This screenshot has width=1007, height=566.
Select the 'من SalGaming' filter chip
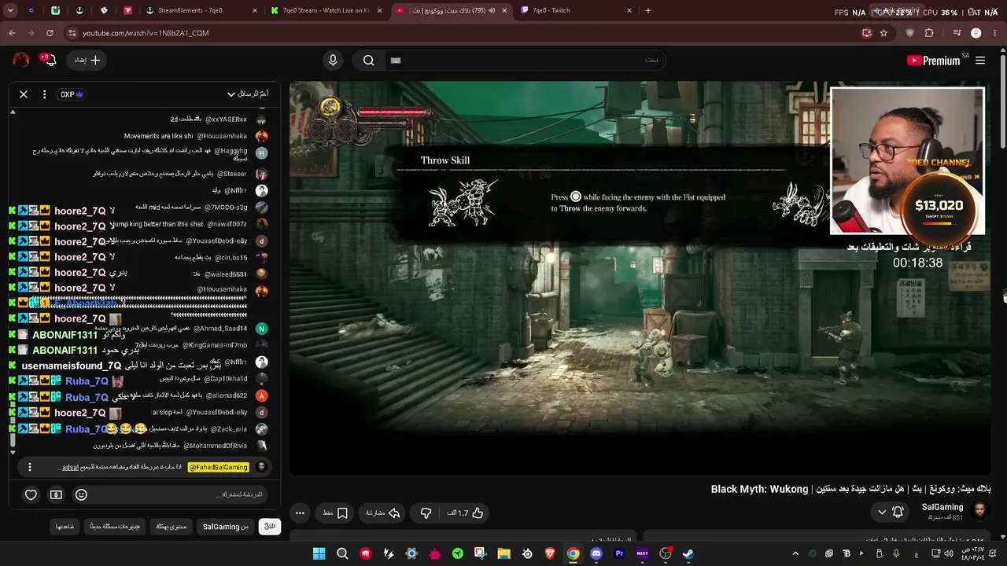point(225,527)
